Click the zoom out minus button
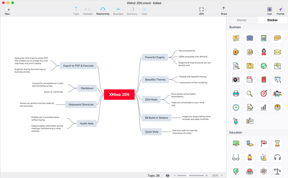The width and height of the screenshot is (288, 178). pyautogui.click(x=175, y=175)
